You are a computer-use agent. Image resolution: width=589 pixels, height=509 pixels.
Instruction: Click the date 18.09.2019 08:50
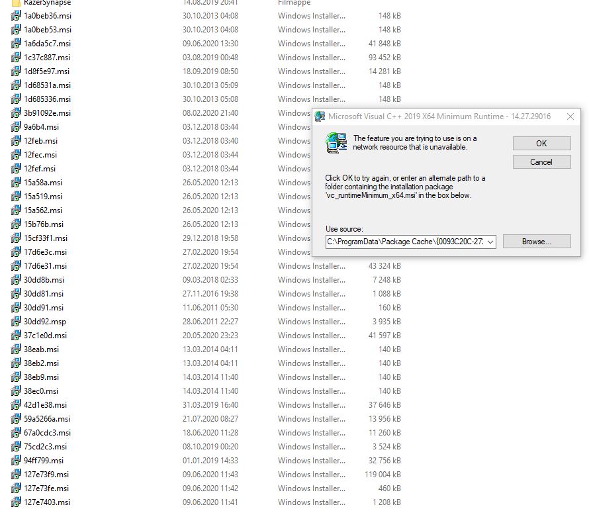point(210,71)
